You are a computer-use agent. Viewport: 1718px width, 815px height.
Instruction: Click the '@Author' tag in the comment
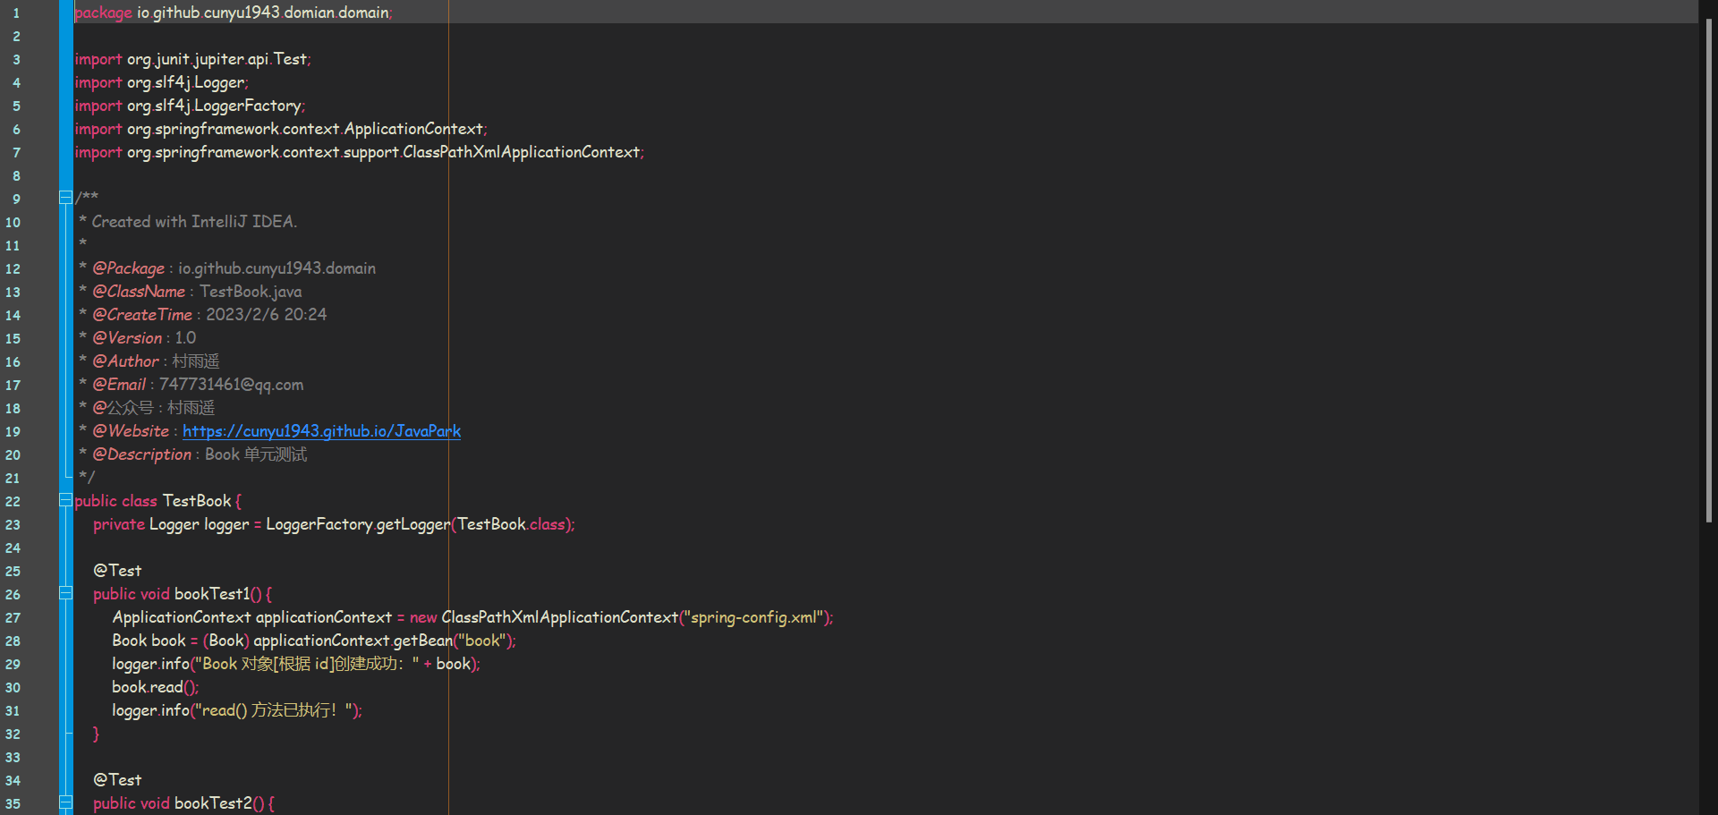[x=125, y=361]
